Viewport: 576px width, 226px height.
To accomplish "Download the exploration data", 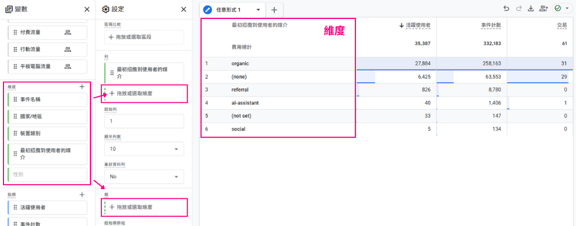I will (530, 9).
